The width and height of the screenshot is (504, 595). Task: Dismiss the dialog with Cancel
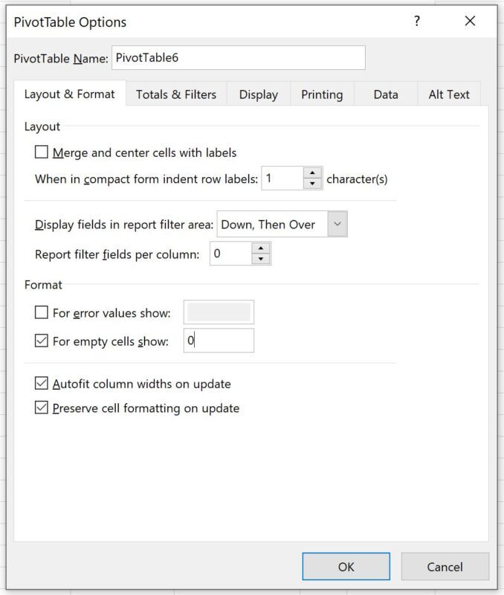coord(445,566)
